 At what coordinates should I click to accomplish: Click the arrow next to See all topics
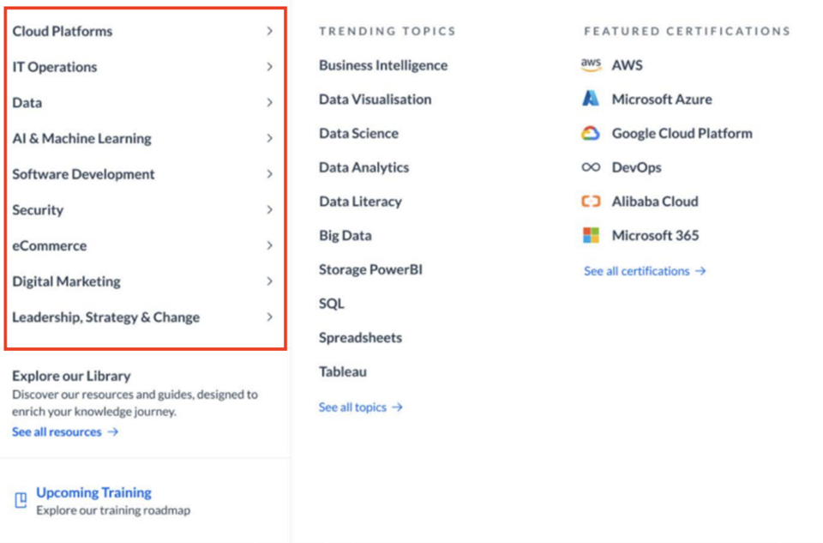click(x=397, y=407)
